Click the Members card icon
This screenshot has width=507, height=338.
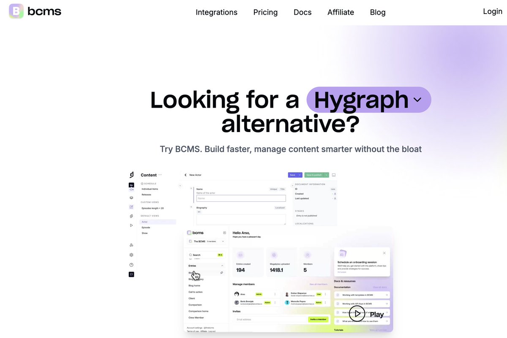coord(308,255)
